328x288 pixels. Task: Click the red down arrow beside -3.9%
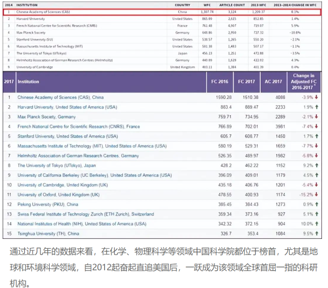[317, 97]
